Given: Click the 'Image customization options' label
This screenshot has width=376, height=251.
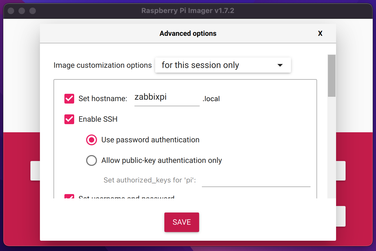Looking at the screenshot, I should click(x=103, y=65).
